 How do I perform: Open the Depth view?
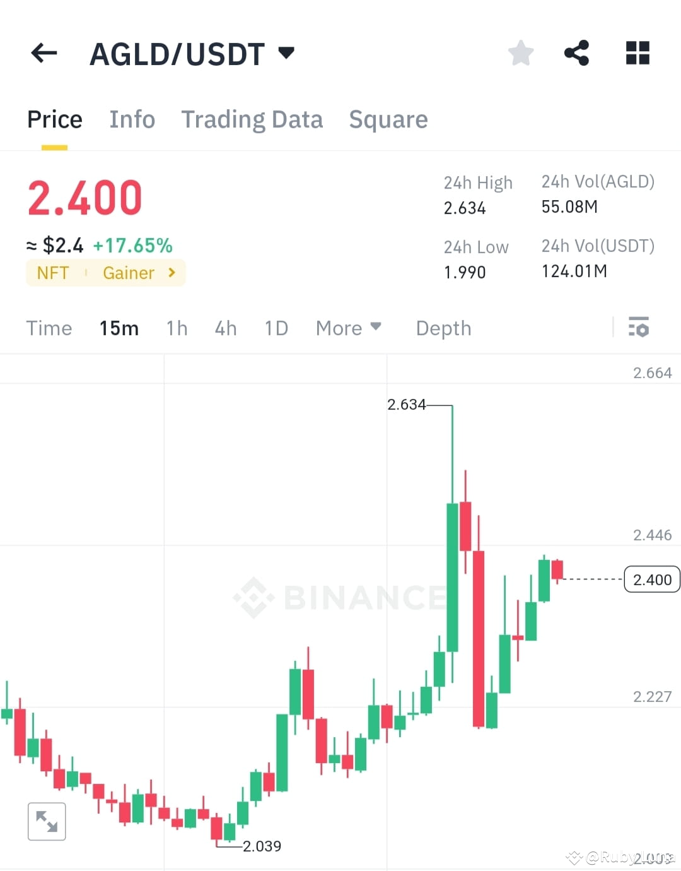point(443,328)
